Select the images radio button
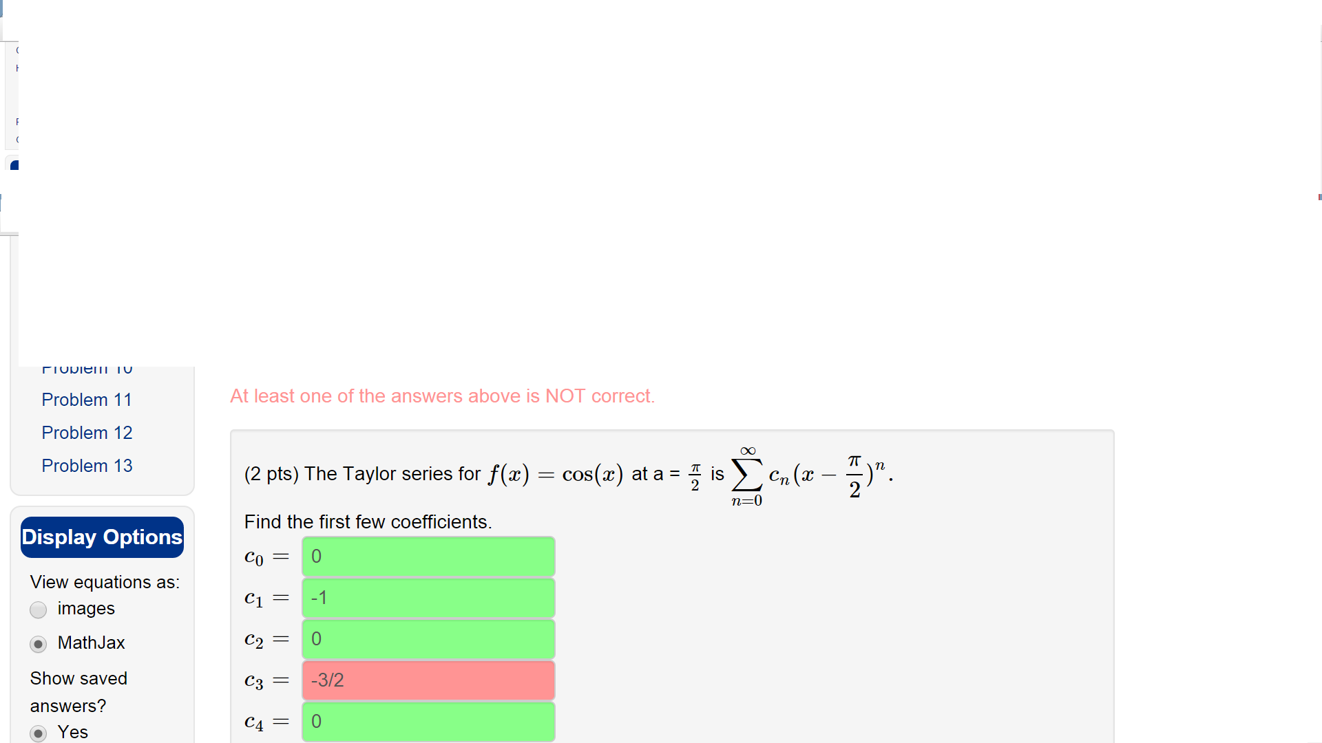This screenshot has height=743, width=1322. (38, 609)
